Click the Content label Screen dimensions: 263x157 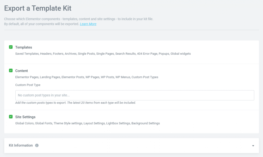pyautogui.click(x=22, y=71)
